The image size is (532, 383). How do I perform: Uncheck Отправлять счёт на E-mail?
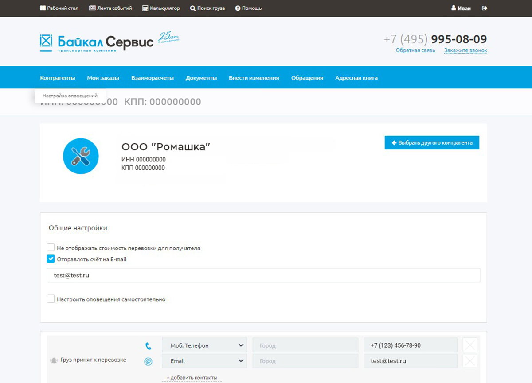[51, 259]
